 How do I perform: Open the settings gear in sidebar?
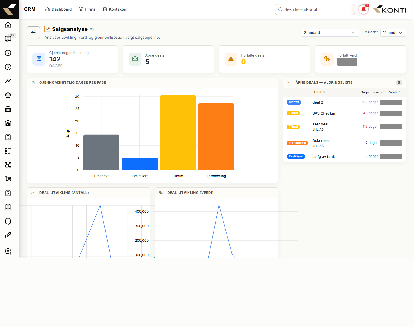coord(8,251)
